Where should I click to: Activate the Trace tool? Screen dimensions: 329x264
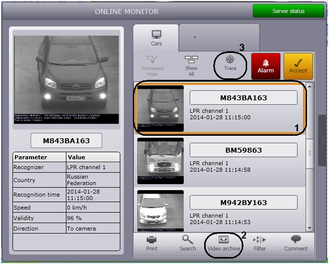(230, 63)
